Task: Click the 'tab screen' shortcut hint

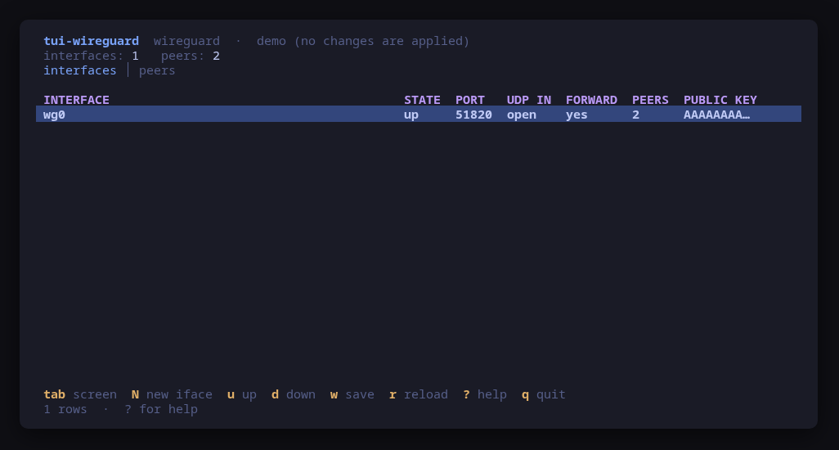Action: pyautogui.click(x=79, y=394)
